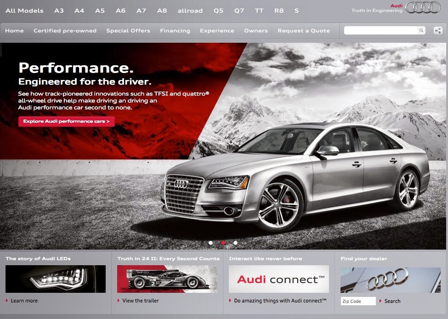Focus the site search field

pos(381,30)
